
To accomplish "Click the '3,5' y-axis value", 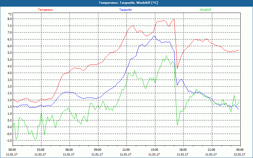I will [x=10, y=80].
